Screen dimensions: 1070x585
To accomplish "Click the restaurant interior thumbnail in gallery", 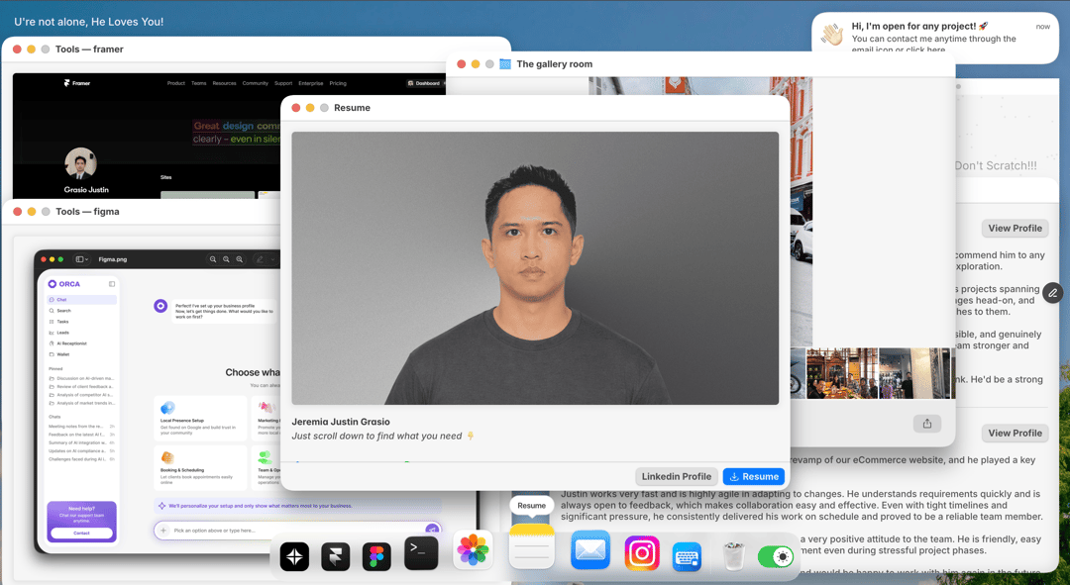I will coord(842,373).
